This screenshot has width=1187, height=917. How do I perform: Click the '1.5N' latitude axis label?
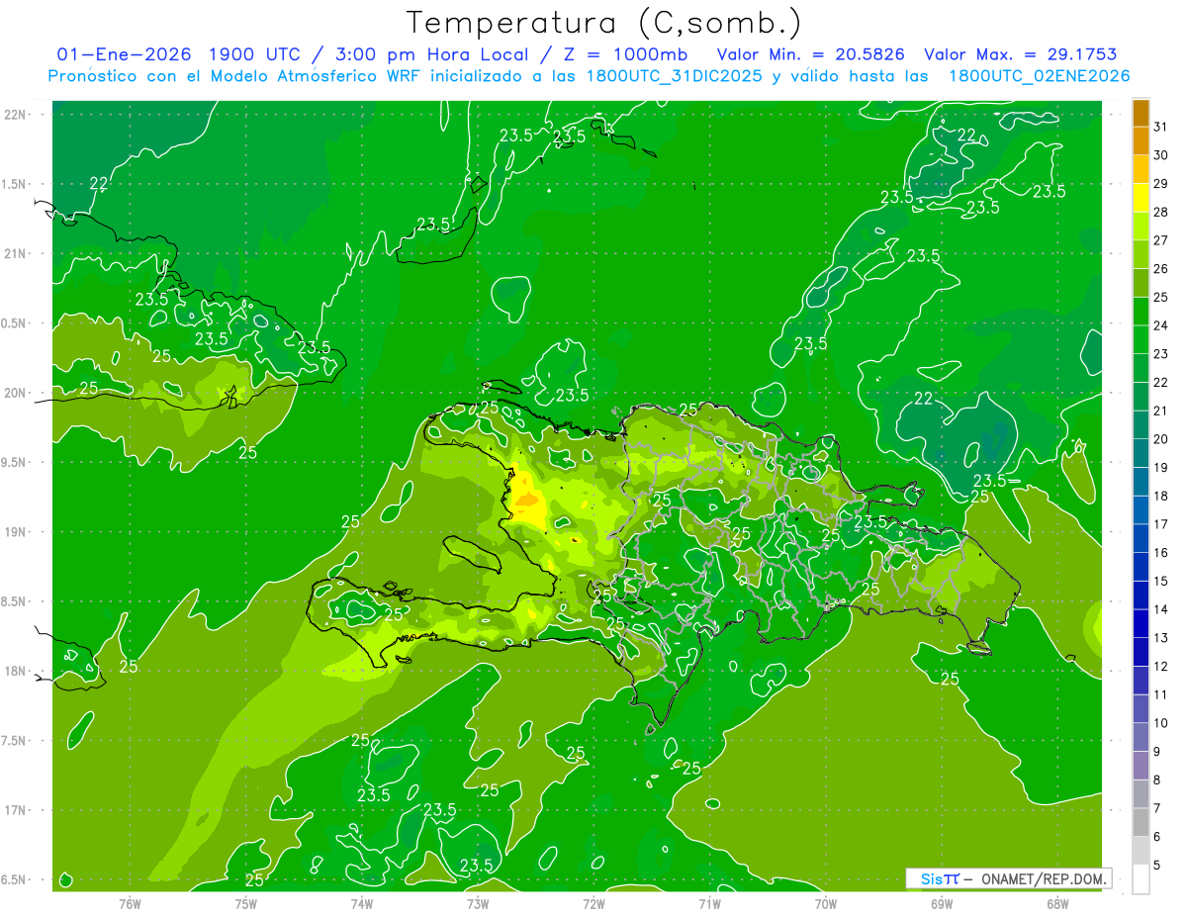pos(15,184)
